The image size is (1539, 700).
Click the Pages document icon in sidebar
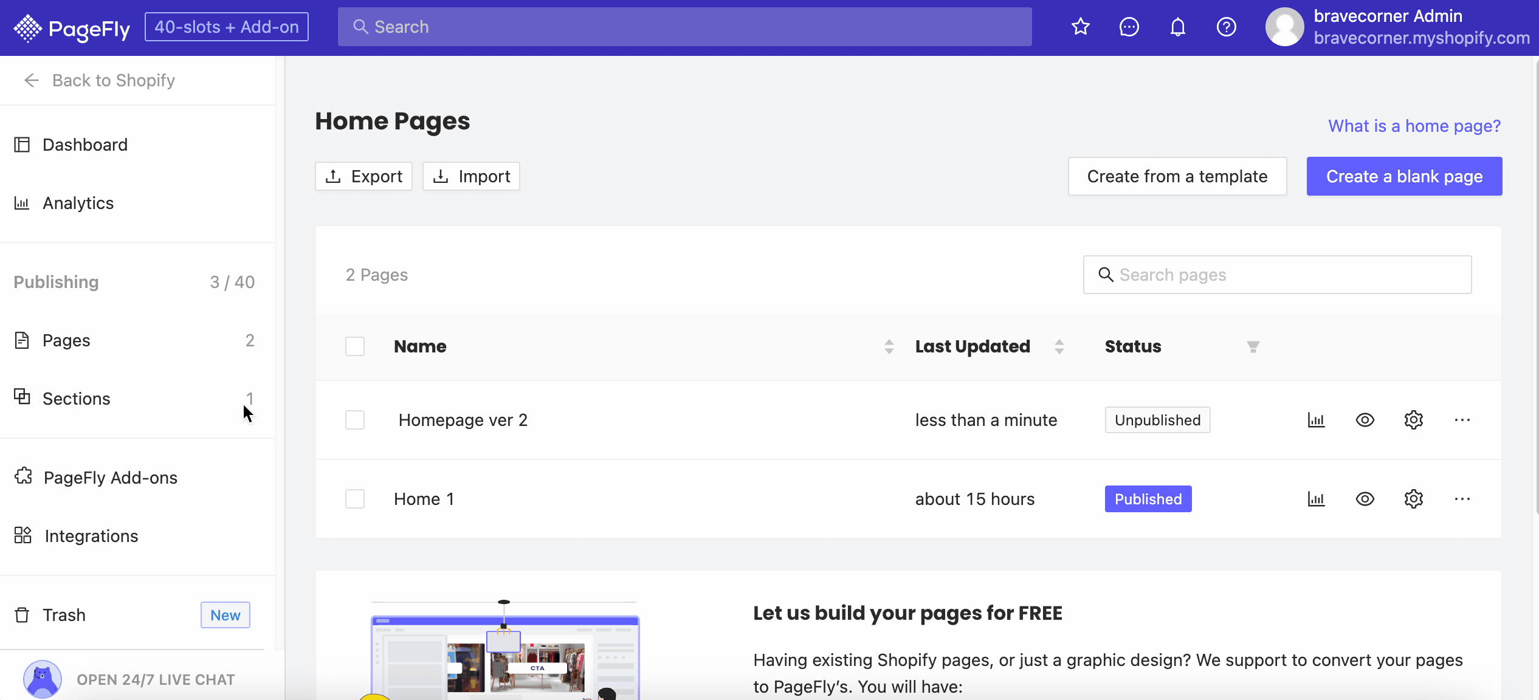point(22,340)
